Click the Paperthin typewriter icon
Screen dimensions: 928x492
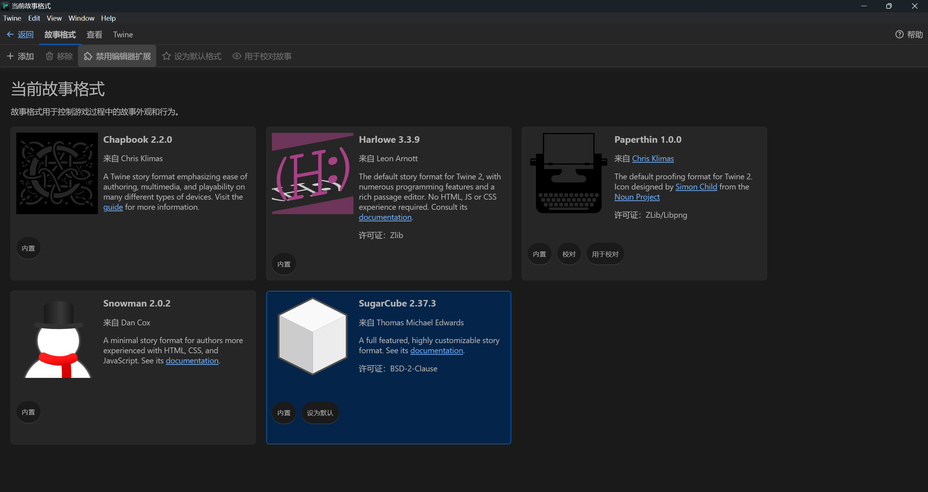tap(568, 173)
